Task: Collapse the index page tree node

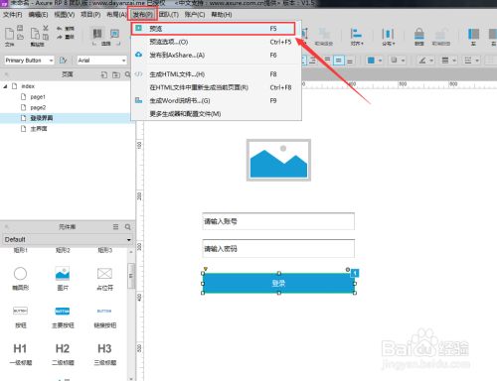Action: pos(5,86)
